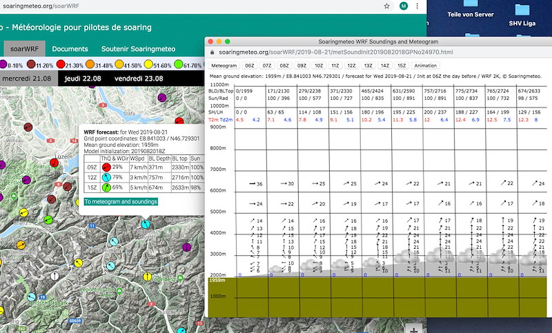This screenshot has width=552, height=333.
Task: Click the cyan marker near Landschaftspark Binntal
Action: click(31, 296)
